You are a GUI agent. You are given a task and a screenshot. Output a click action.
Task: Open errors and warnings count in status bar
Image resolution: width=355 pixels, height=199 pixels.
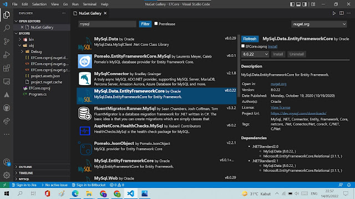(117, 185)
